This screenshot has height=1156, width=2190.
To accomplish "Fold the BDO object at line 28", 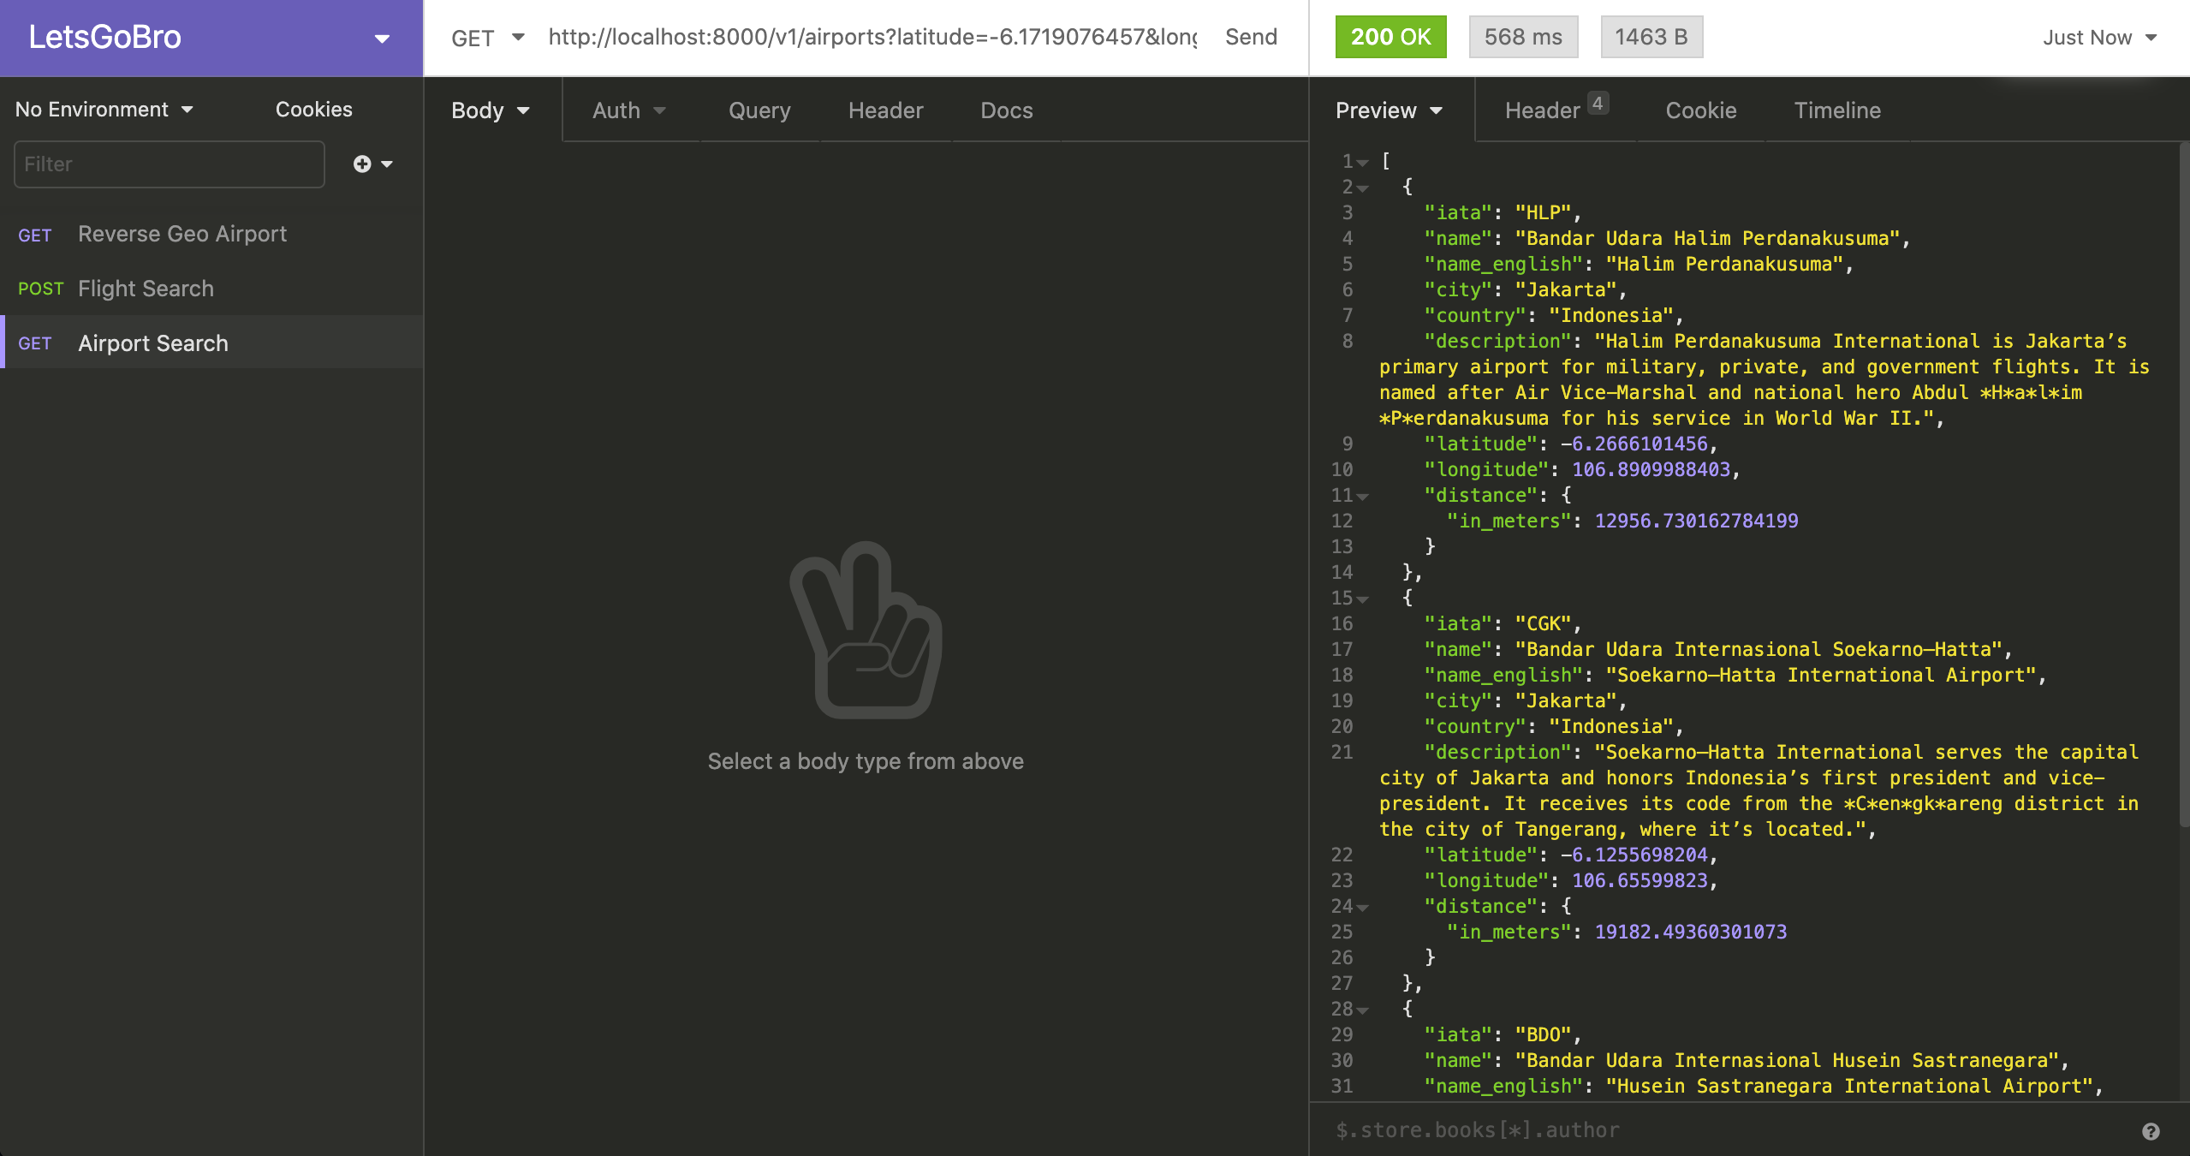I will pyautogui.click(x=1363, y=1010).
